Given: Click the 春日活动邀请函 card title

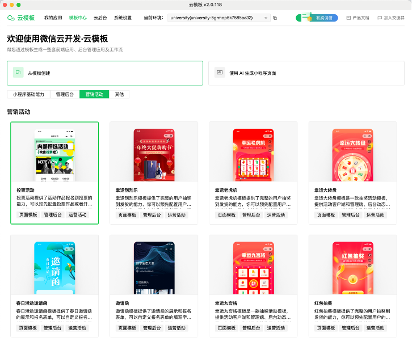Looking at the screenshot, I should [32, 303].
